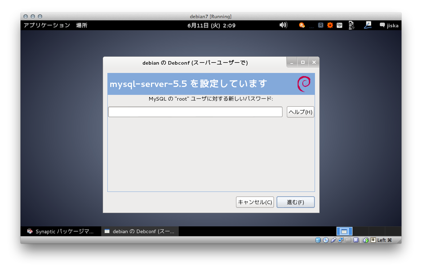Switch to debian の Debconf taskbar entry
The image size is (422, 272).
click(140, 231)
